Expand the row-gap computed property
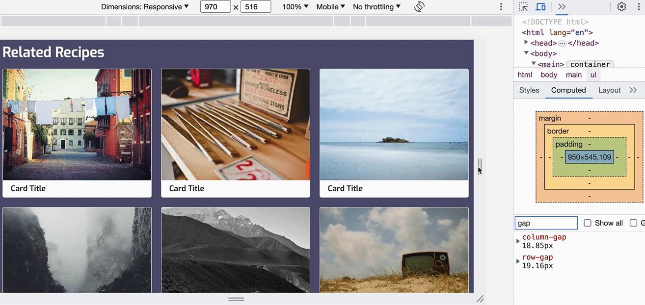This screenshot has width=645, height=305. (x=518, y=261)
